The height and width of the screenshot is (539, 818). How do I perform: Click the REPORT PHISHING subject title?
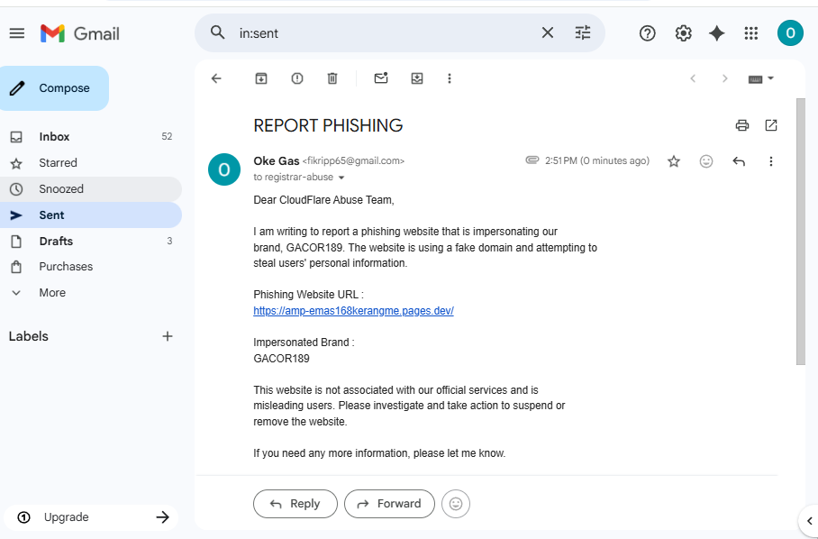click(328, 125)
